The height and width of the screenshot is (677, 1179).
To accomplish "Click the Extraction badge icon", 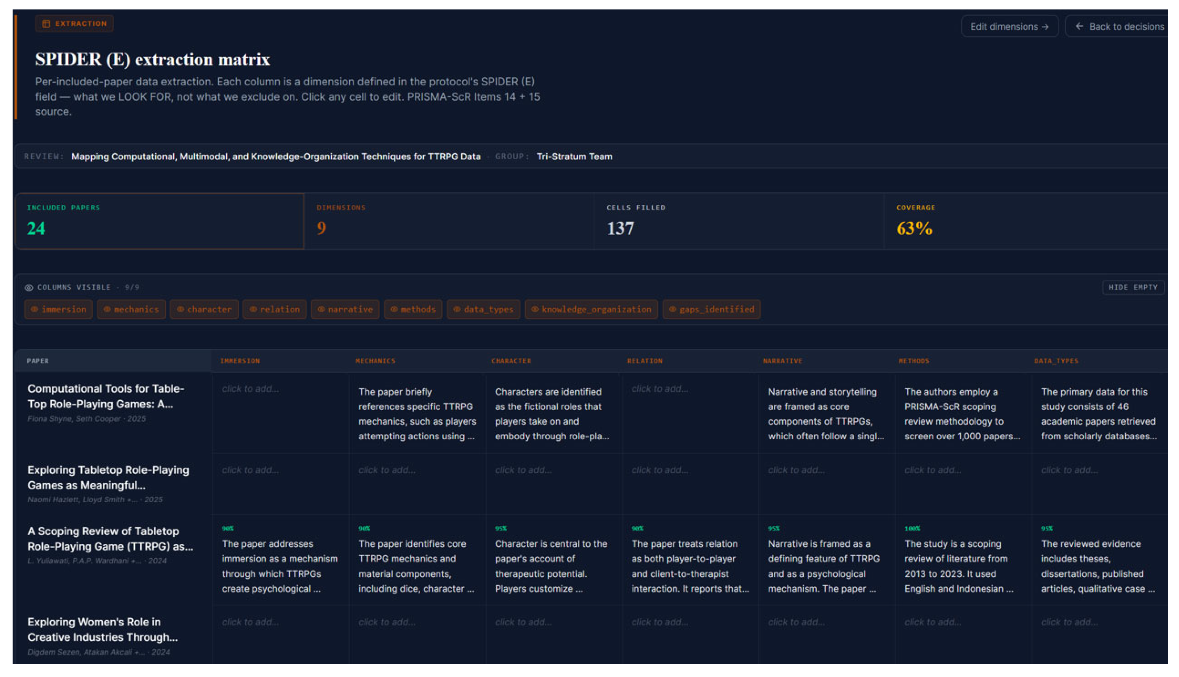I will 46,24.
